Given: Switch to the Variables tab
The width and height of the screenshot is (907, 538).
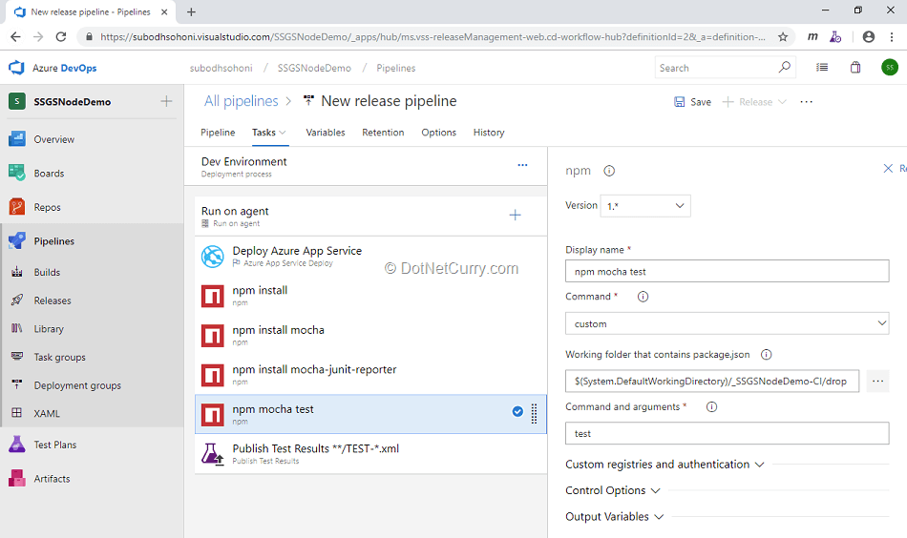Looking at the screenshot, I should click(x=326, y=133).
